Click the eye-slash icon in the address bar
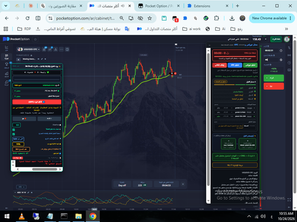Image resolution: width=297 pixels, height=222 pixels. 140,18
